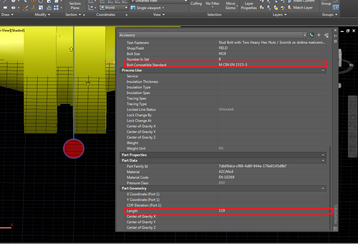Click the vertical PROPERTIES tab
Image resolution: width=358 pixels, height=244 pixels.
pos(336,214)
